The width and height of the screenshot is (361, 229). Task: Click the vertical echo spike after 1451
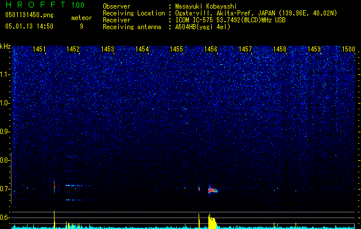[55, 185]
